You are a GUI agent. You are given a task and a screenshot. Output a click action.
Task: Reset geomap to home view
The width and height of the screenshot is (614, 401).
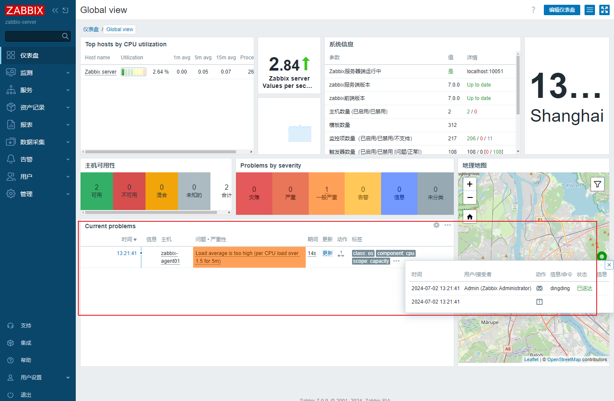point(470,217)
